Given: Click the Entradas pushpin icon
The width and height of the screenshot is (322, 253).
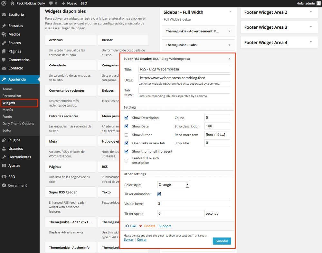Looking at the screenshot, I should [x=4, y=26].
